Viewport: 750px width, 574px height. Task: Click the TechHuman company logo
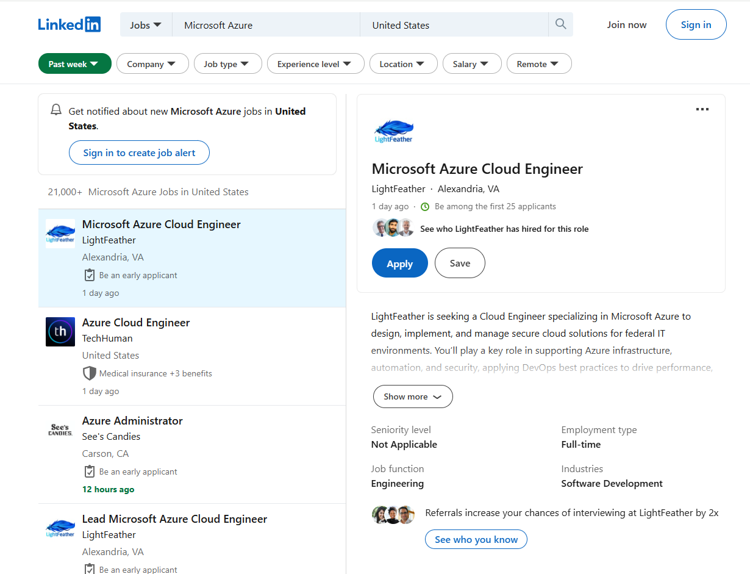pos(60,332)
